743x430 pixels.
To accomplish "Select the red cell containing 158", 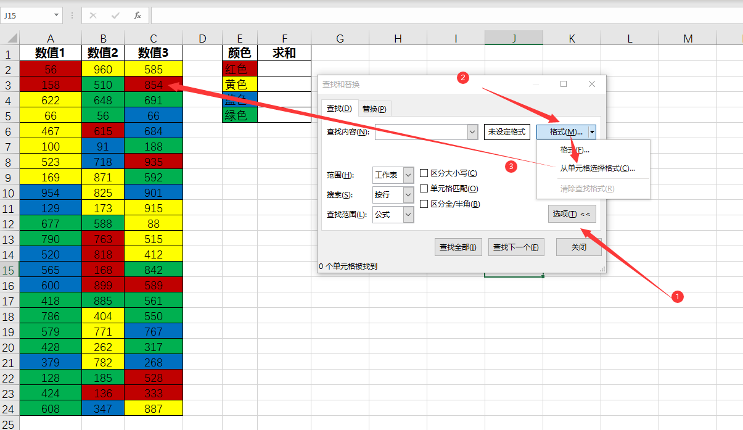I will pos(51,85).
